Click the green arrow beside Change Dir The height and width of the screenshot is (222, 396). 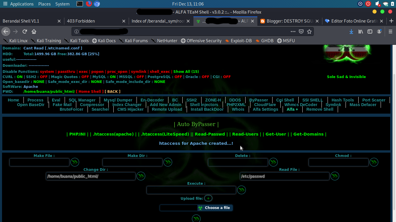tap(141, 176)
